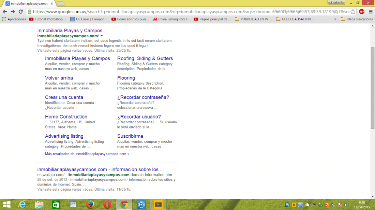Open wsdata información sobre los result
This screenshot has height=210, width=375.
coord(101,170)
